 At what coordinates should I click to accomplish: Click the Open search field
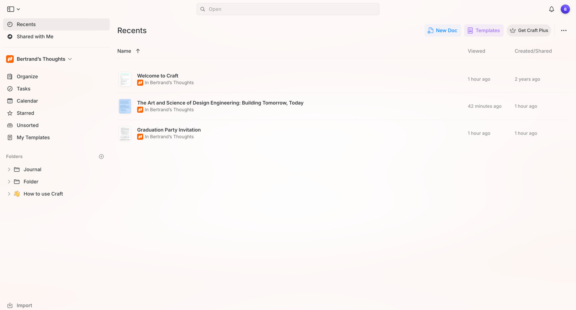coord(288,9)
